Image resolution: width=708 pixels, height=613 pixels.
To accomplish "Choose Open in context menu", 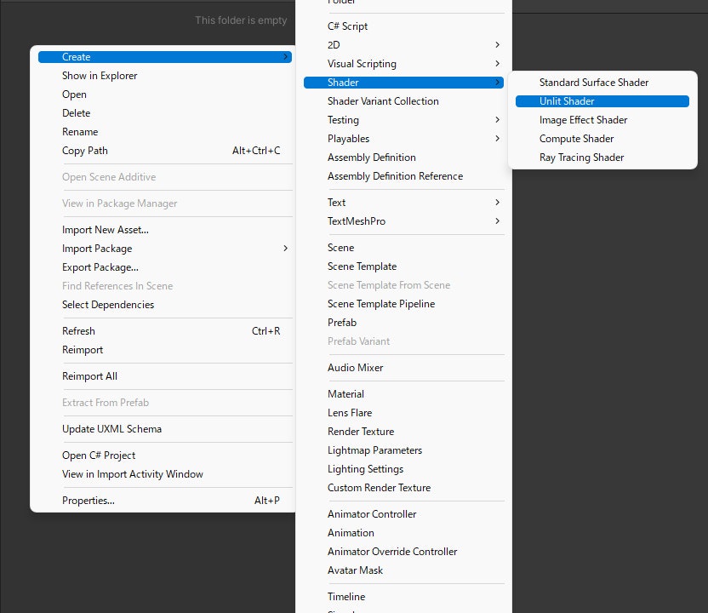I will [165, 95].
